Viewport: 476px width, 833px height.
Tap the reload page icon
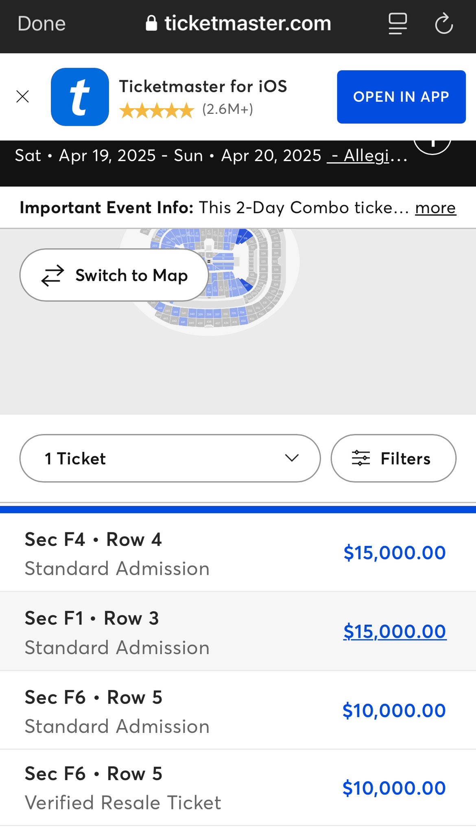click(x=443, y=24)
